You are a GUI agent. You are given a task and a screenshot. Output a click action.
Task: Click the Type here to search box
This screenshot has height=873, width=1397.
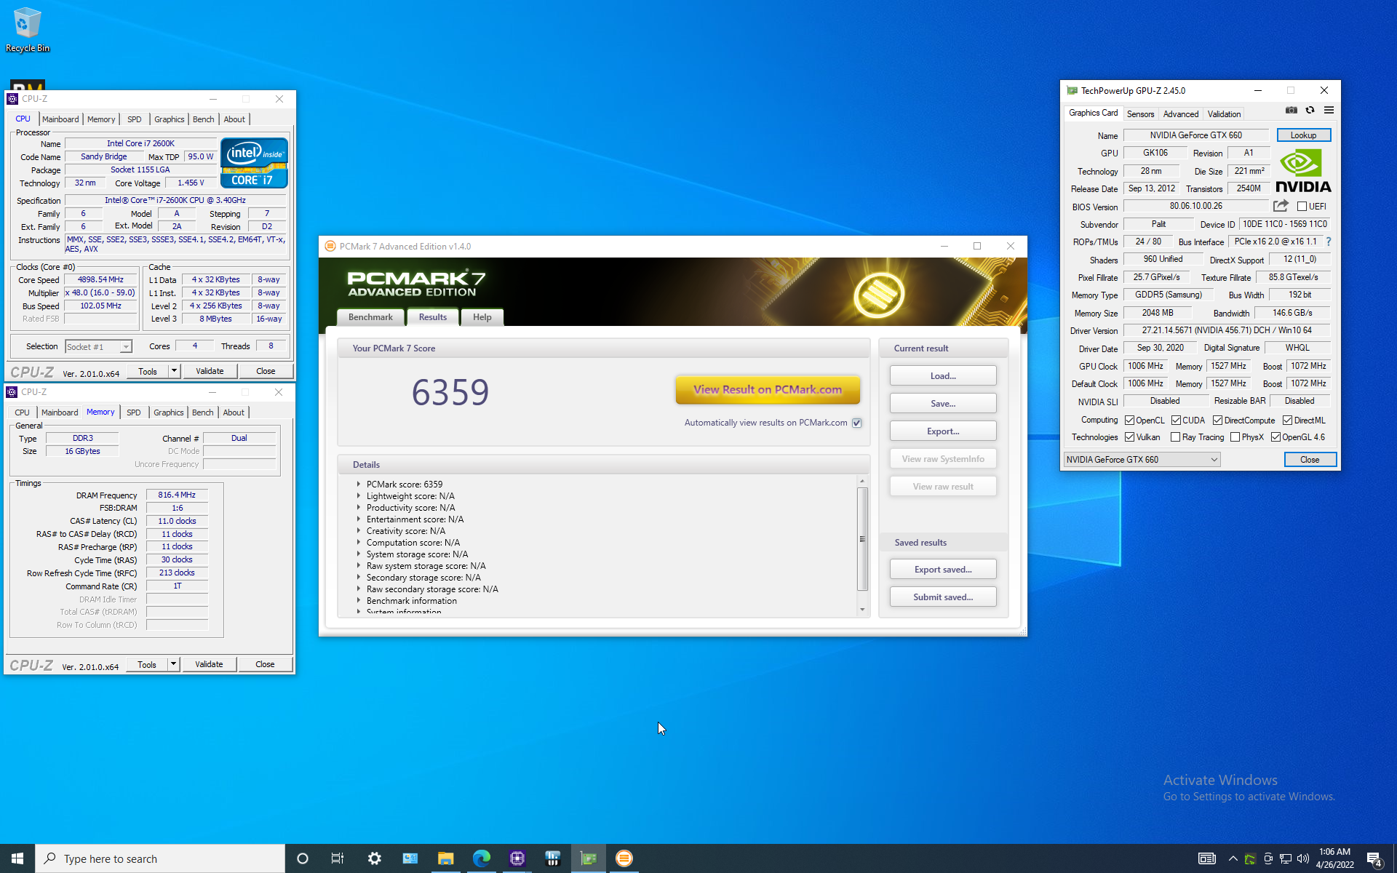point(160,858)
